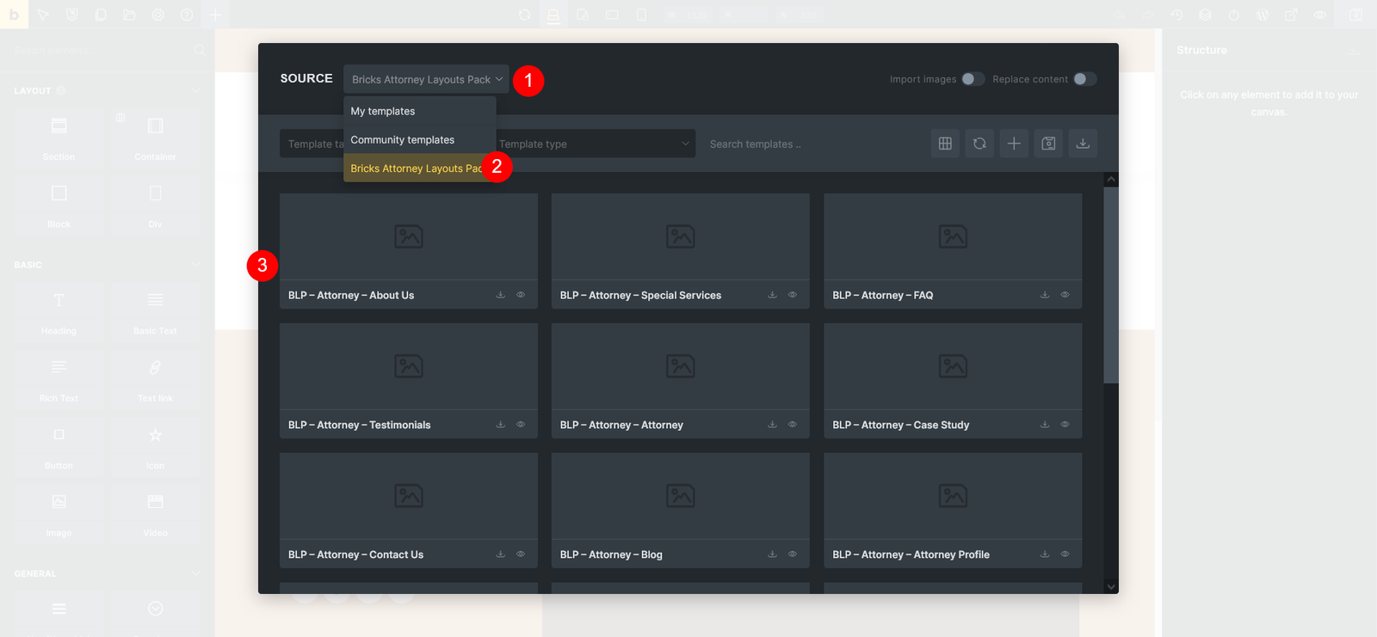Insert the Attorney – Special Services template
1377x637 pixels.
coord(772,295)
